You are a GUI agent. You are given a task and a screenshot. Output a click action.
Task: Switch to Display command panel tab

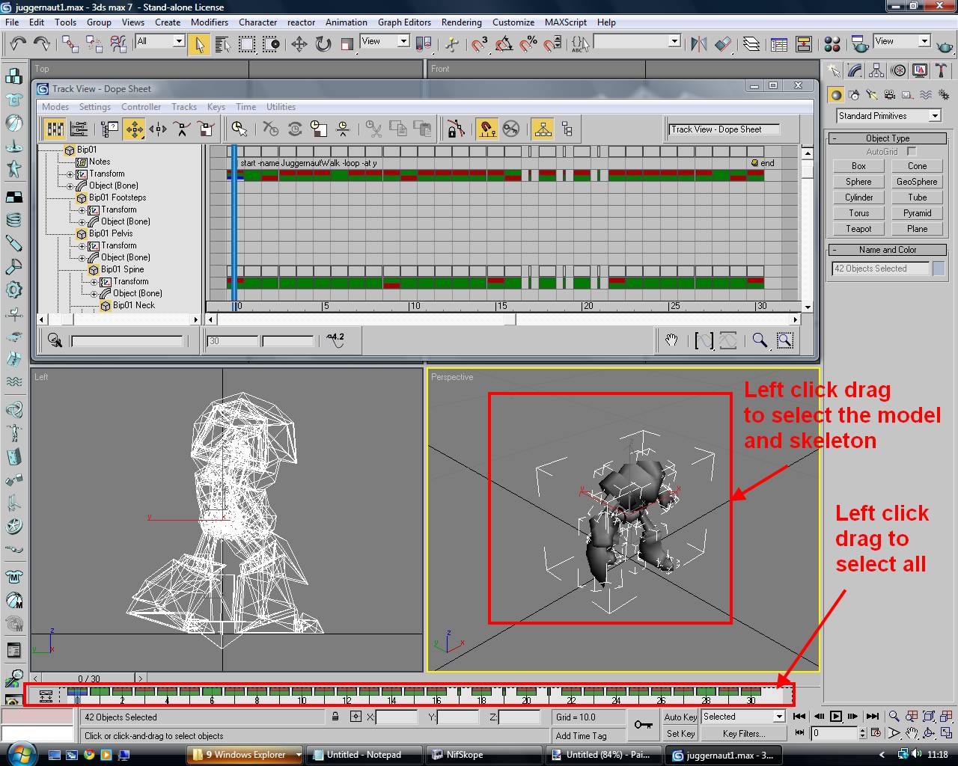point(920,71)
